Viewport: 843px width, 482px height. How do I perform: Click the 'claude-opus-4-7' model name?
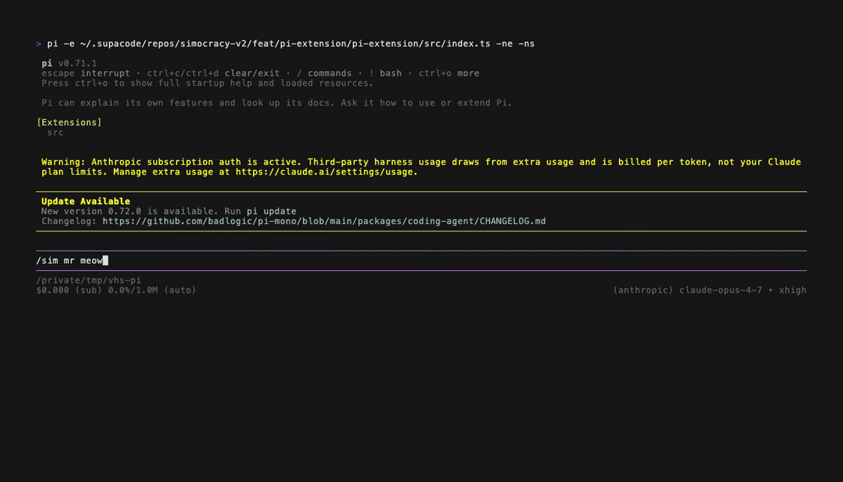tap(721, 290)
